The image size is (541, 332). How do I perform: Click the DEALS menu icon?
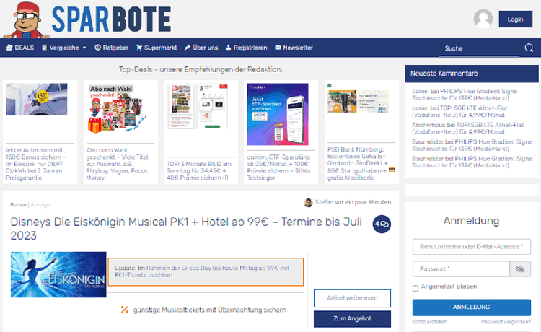coord(9,48)
